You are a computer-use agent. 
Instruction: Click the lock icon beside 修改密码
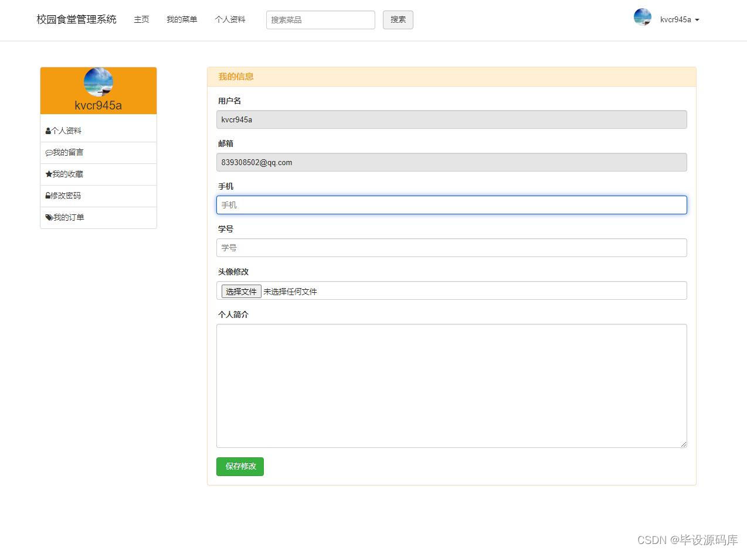47,196
